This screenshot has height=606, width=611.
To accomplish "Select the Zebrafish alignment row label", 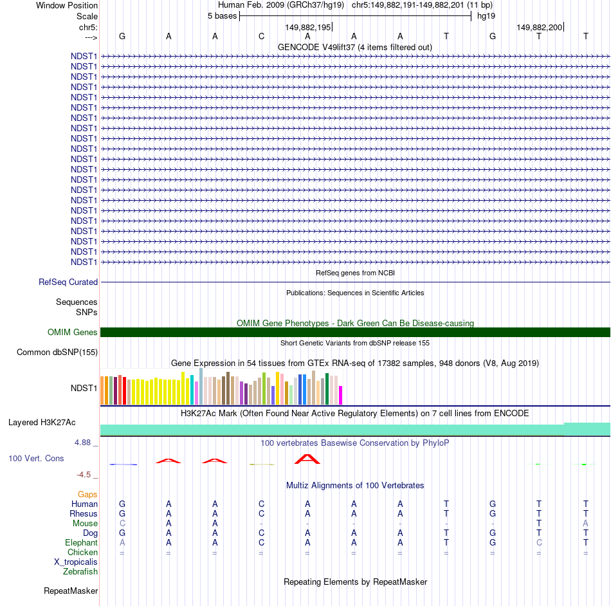I will tap(80, 572).
